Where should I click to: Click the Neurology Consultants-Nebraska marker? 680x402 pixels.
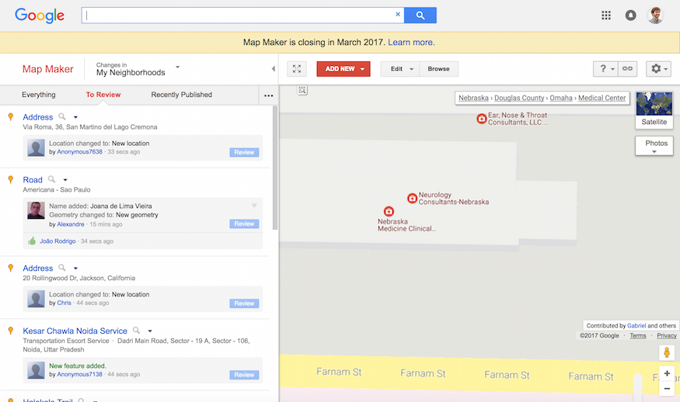412,199
